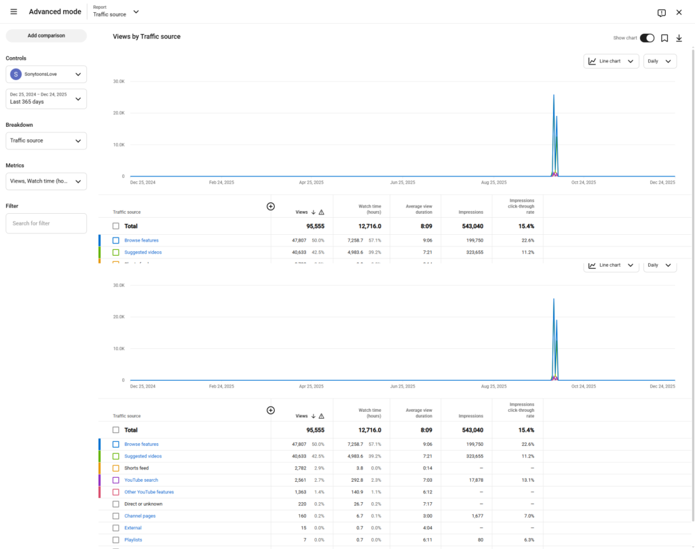Click the warning triangle beside Views in lower table
The width and height of the screenshot is (695, 549).
tap(321, 416)
